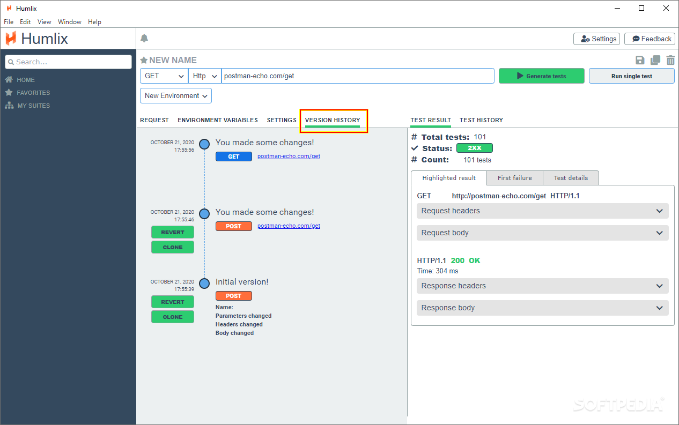Click the save floppy disk icon
Viewport: 679px width, 425px height.
pyautogui.click(x=640, y=61)
